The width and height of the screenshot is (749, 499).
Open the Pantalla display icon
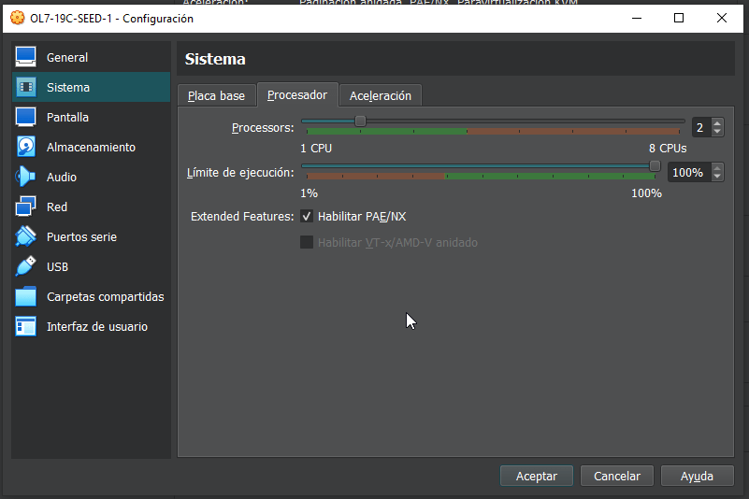pos(26,117)
